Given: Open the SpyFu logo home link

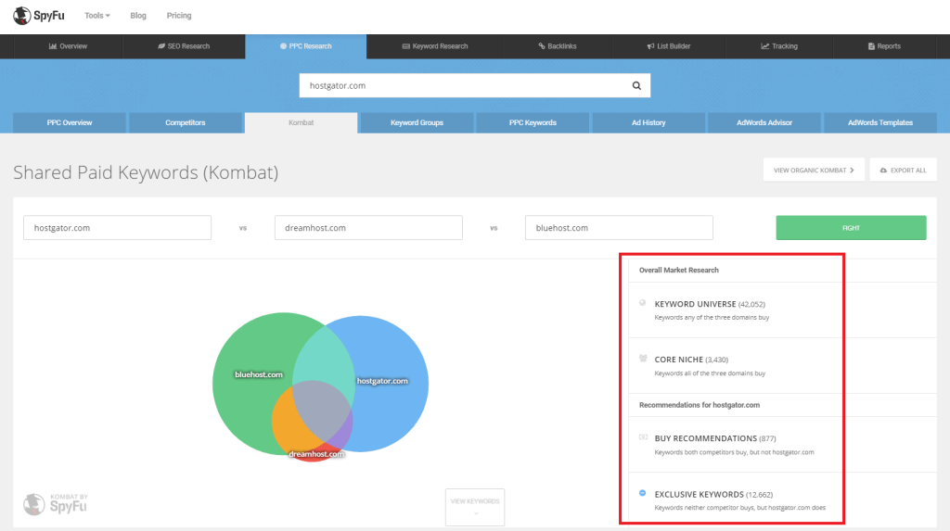Looking at the screenshot, I should 39,15.
